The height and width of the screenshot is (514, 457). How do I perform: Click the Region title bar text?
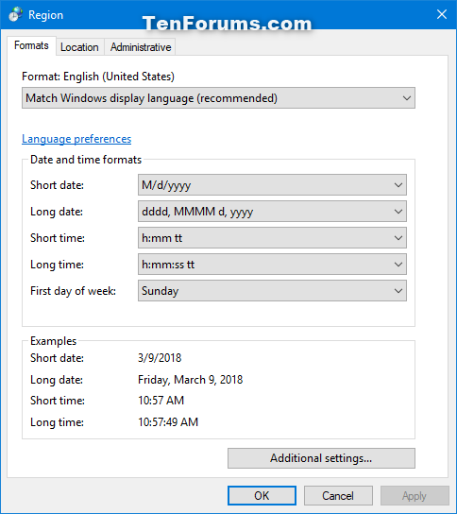(x=45, y=15)
